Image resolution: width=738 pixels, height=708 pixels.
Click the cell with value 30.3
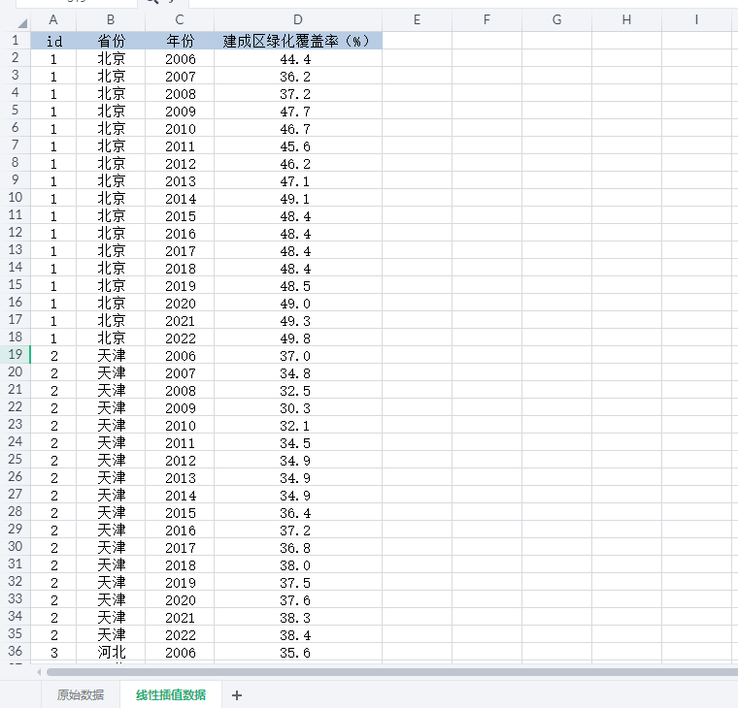pyautogui.click(x=298, y=407)
